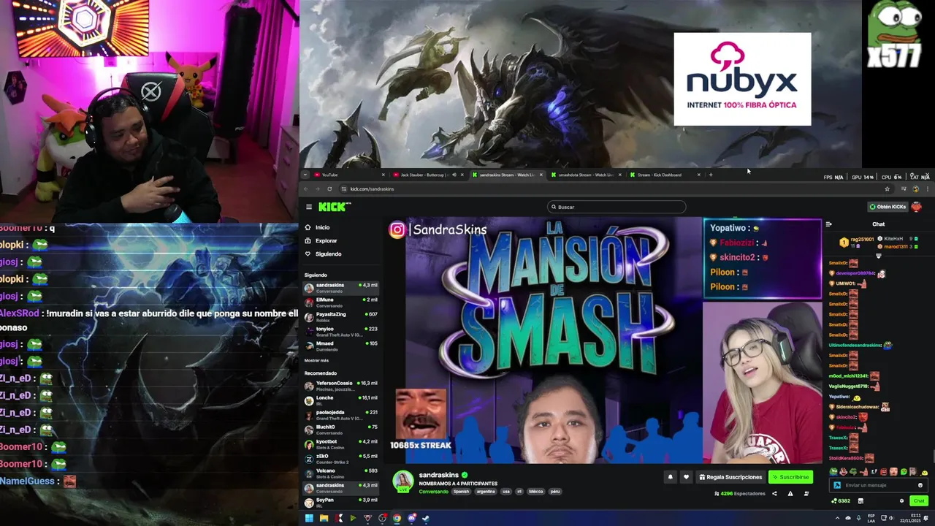The image size is (935, 526).
Task: Toggle the heart follow button for sandraskins
Action: point(685,477)
